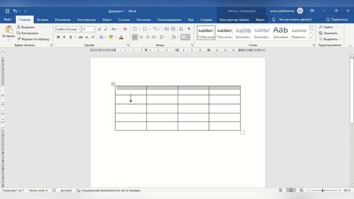Clear all formatting with the eraser icon
354x199 pixels.
click(125, 29)
